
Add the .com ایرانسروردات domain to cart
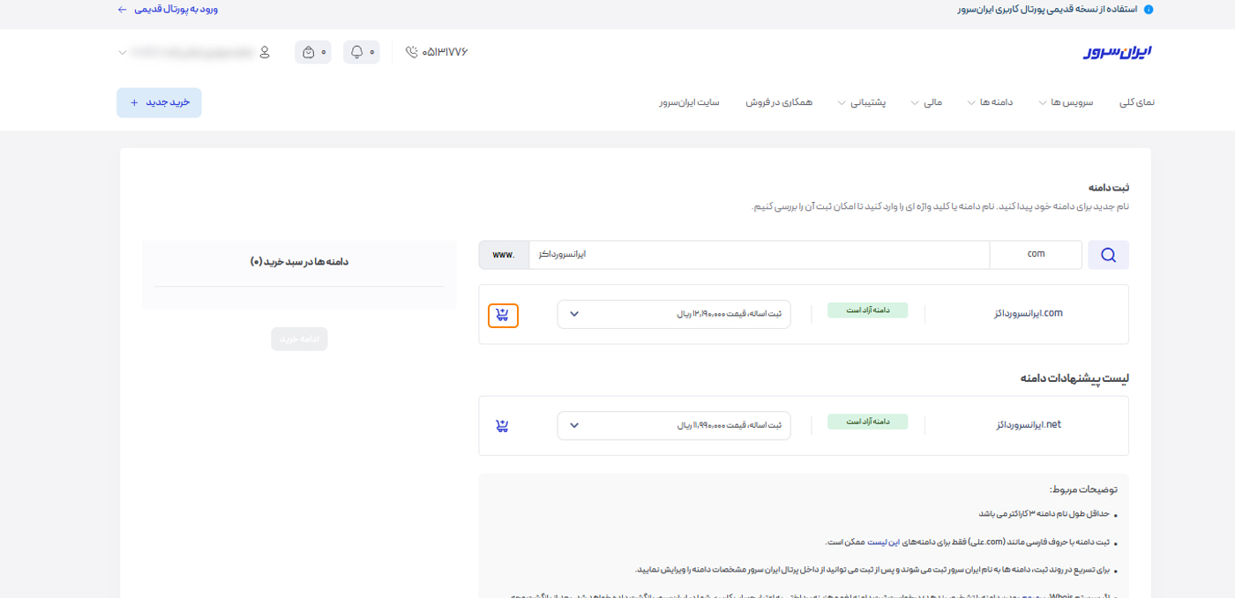(503, 315)
